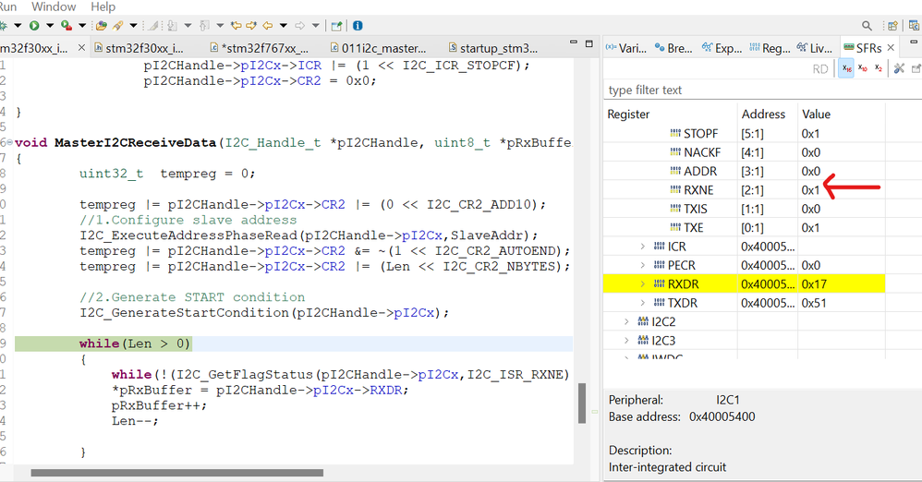Expand the RXDR register row
This screenshot has width=922, height=482.
point(642,283)
